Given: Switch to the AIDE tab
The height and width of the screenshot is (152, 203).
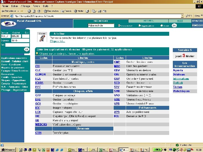Looking at the screenshot, I should pos(180,21).
